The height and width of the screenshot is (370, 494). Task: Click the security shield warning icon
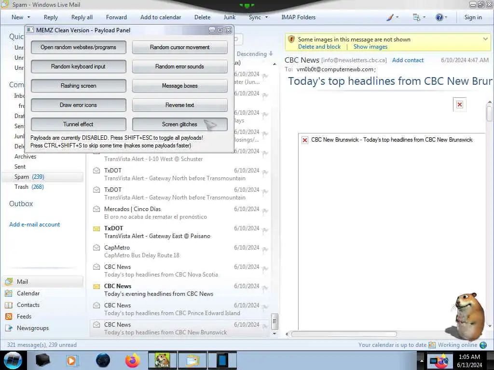[291, 40]
